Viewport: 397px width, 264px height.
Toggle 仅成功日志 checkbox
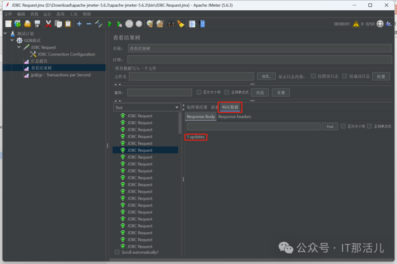344,76
